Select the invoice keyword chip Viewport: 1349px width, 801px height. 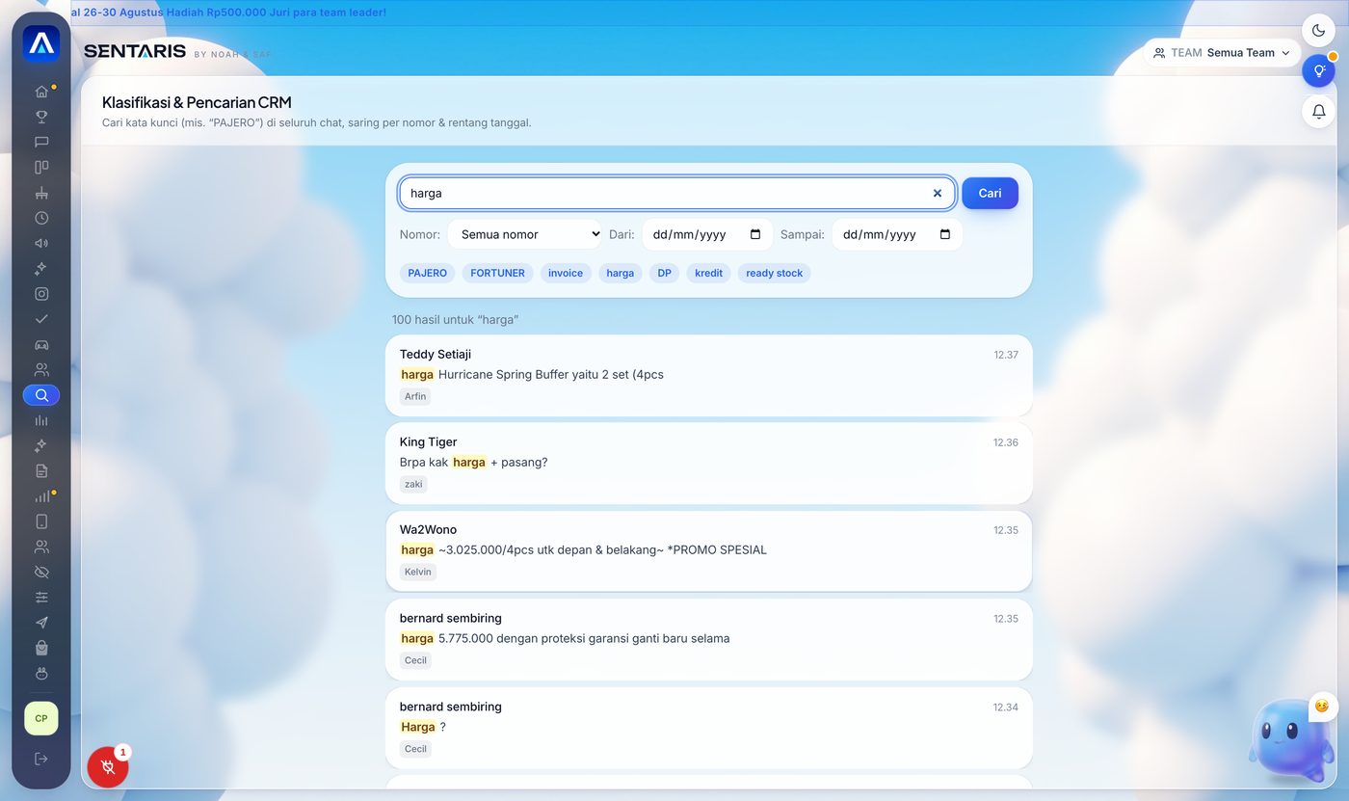[x=566, y=273]
